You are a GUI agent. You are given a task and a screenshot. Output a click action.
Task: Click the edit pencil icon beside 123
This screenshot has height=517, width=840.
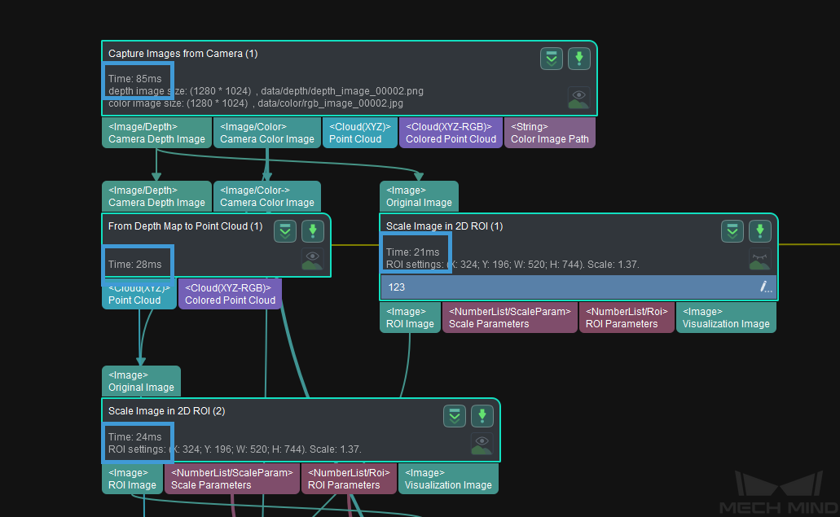click(x=765, y=287)
